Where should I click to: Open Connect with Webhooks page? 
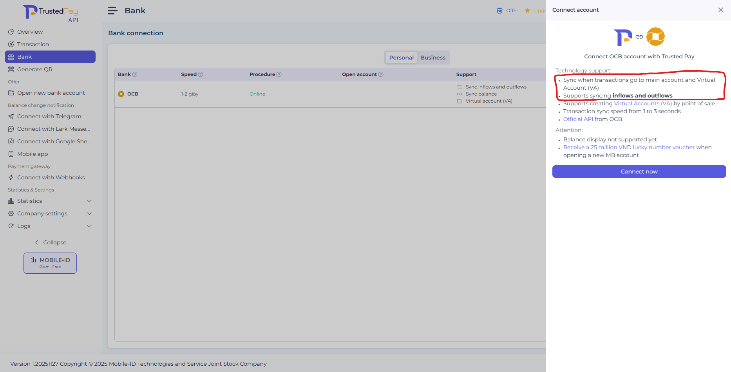pos(50,177)
